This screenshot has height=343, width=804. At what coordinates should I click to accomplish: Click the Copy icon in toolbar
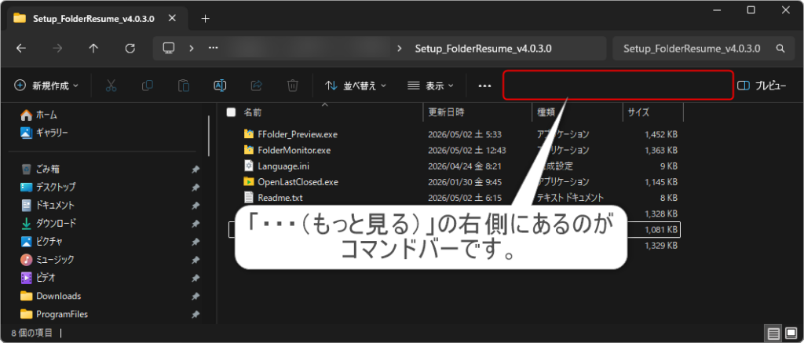point(147,86)
